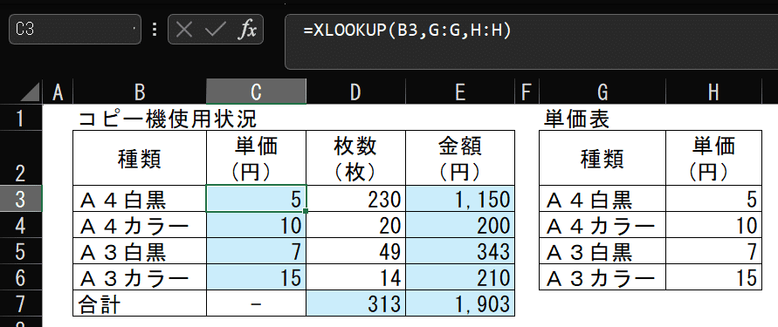Select amount cell 210
This screenshot has width=778, height=327.
460,277
